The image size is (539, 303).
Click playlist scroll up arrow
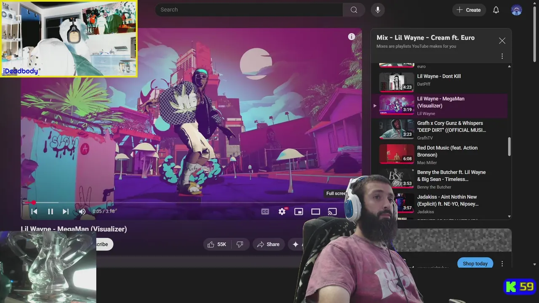click(x=509, y=66)
